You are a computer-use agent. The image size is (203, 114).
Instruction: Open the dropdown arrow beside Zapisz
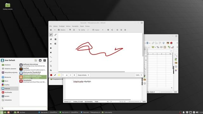(103, 30)
